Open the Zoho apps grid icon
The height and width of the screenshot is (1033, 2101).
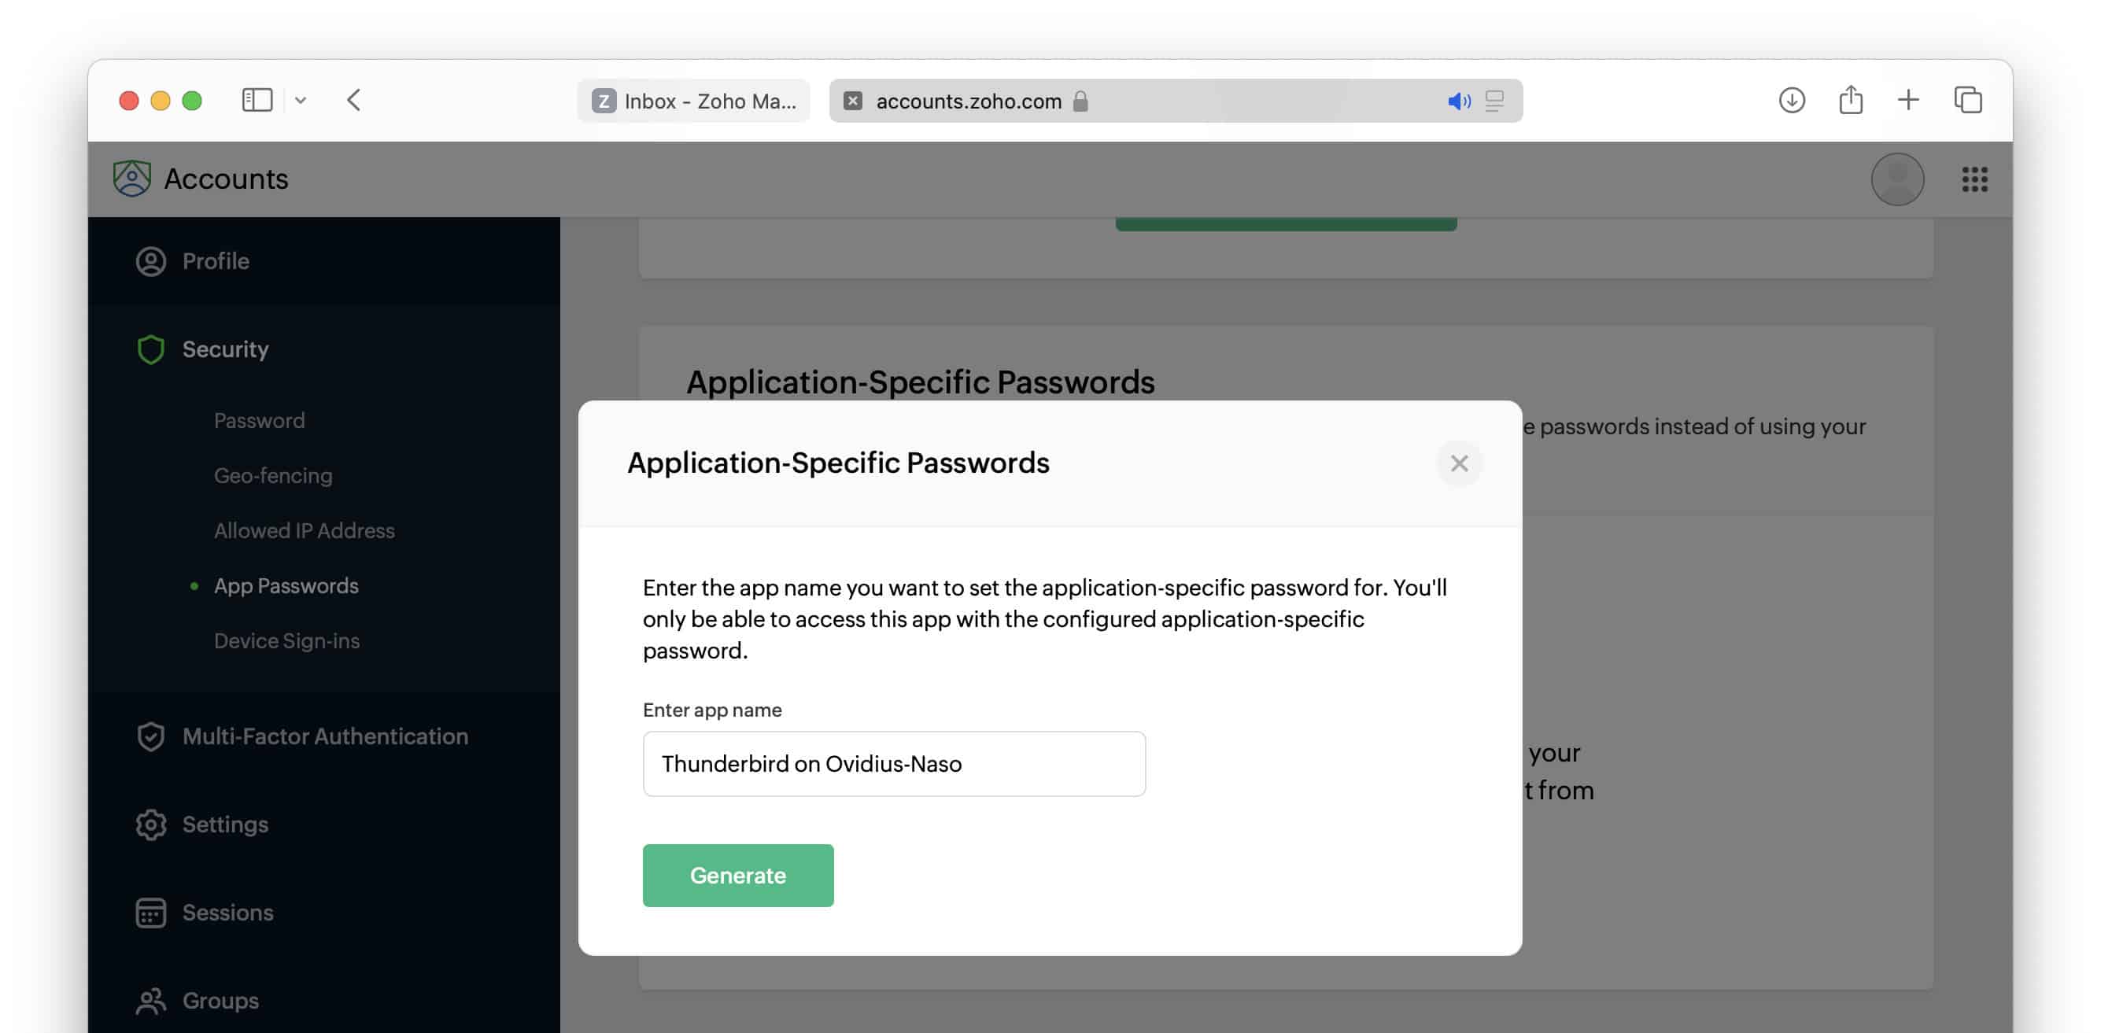[x=1974, y=179]
